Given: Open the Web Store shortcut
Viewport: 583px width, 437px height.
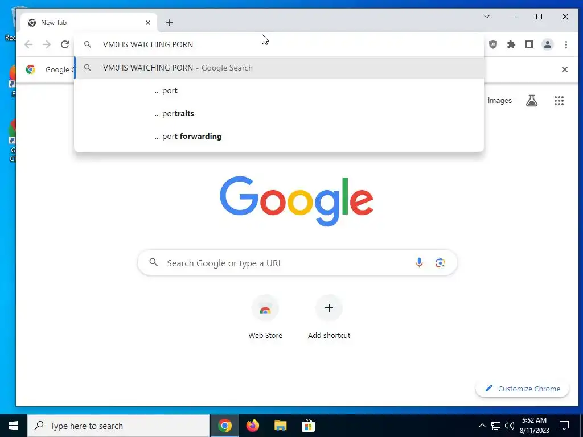Looking at the screenshot, I should 265,317.
